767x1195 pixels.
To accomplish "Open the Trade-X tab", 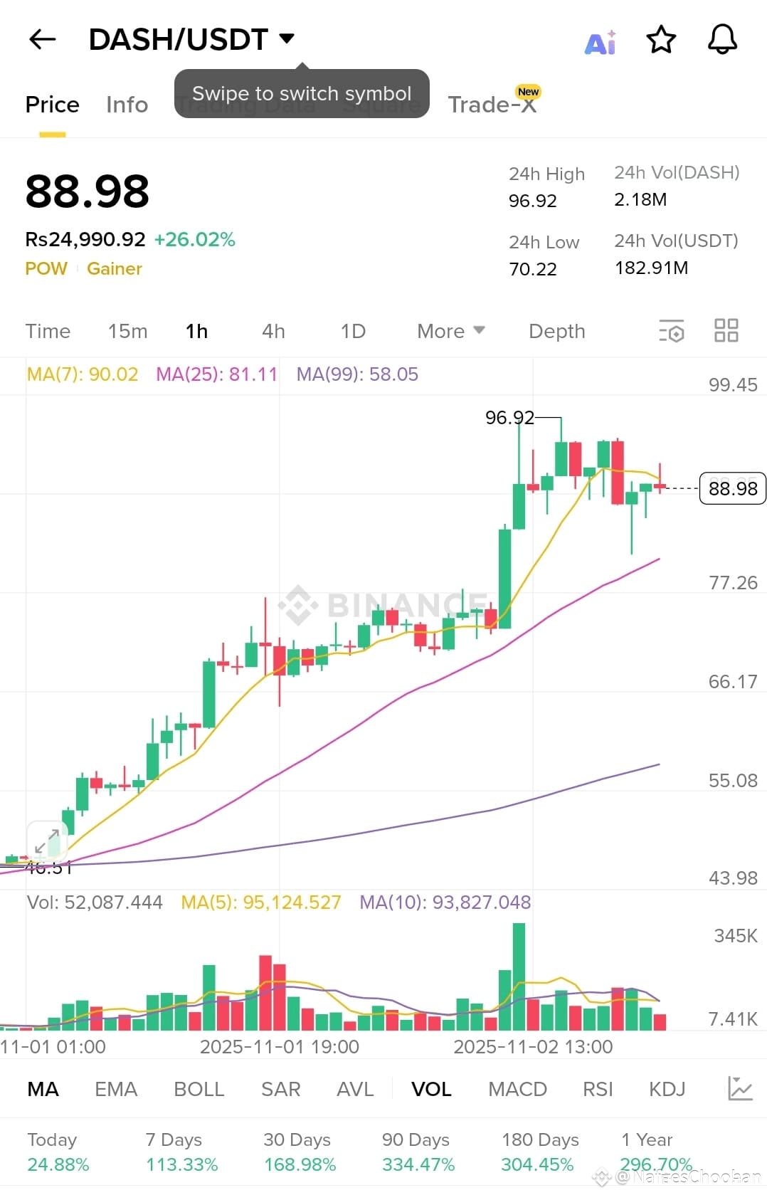I will coord(492,105).
